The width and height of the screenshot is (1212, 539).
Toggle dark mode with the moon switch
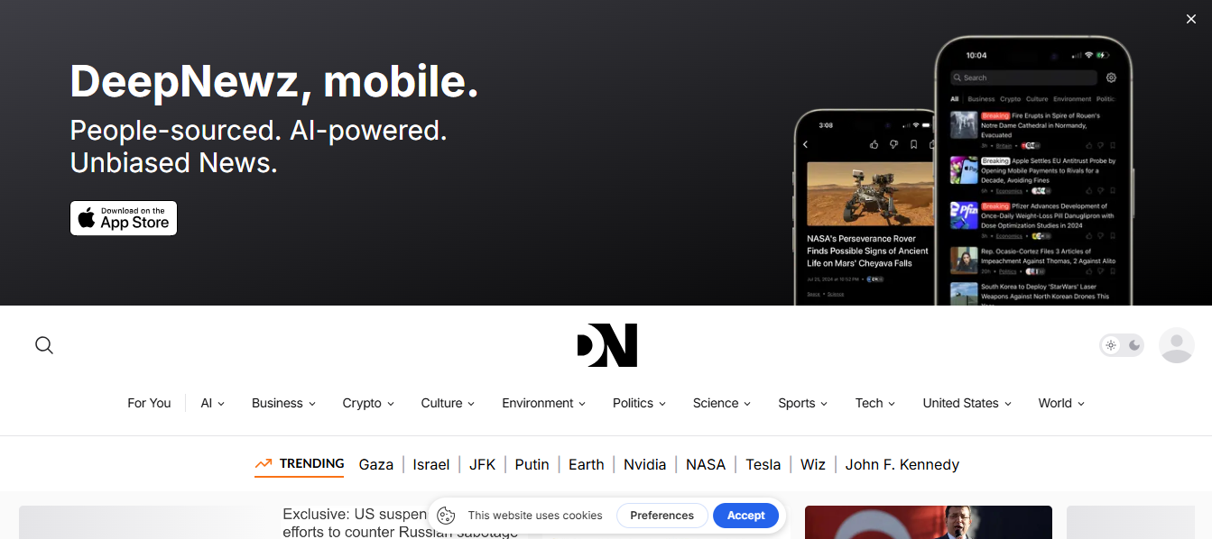[x=1134, y=345]
